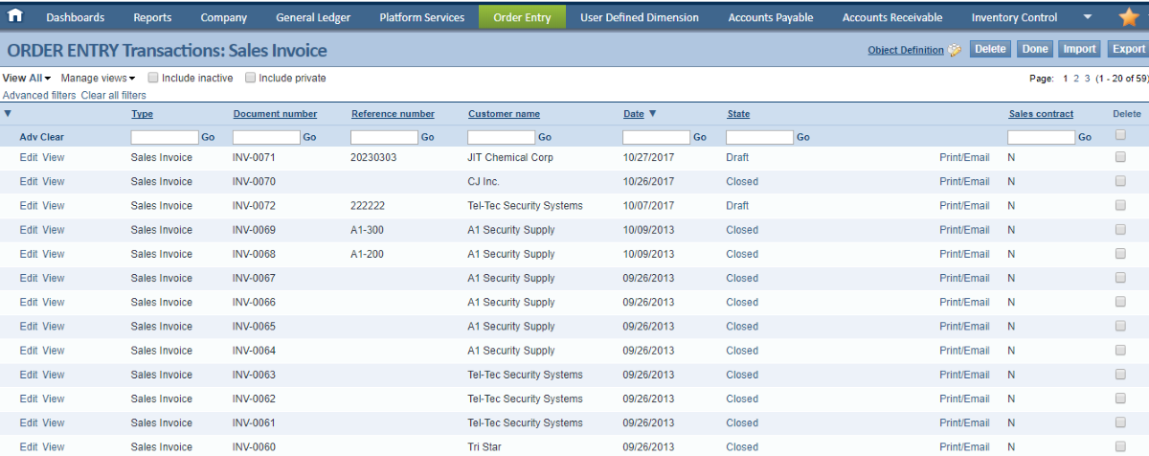Toggle the select-all Delete checkbox
This screenshot has width=1149, height=456.
click(1120, 135)
